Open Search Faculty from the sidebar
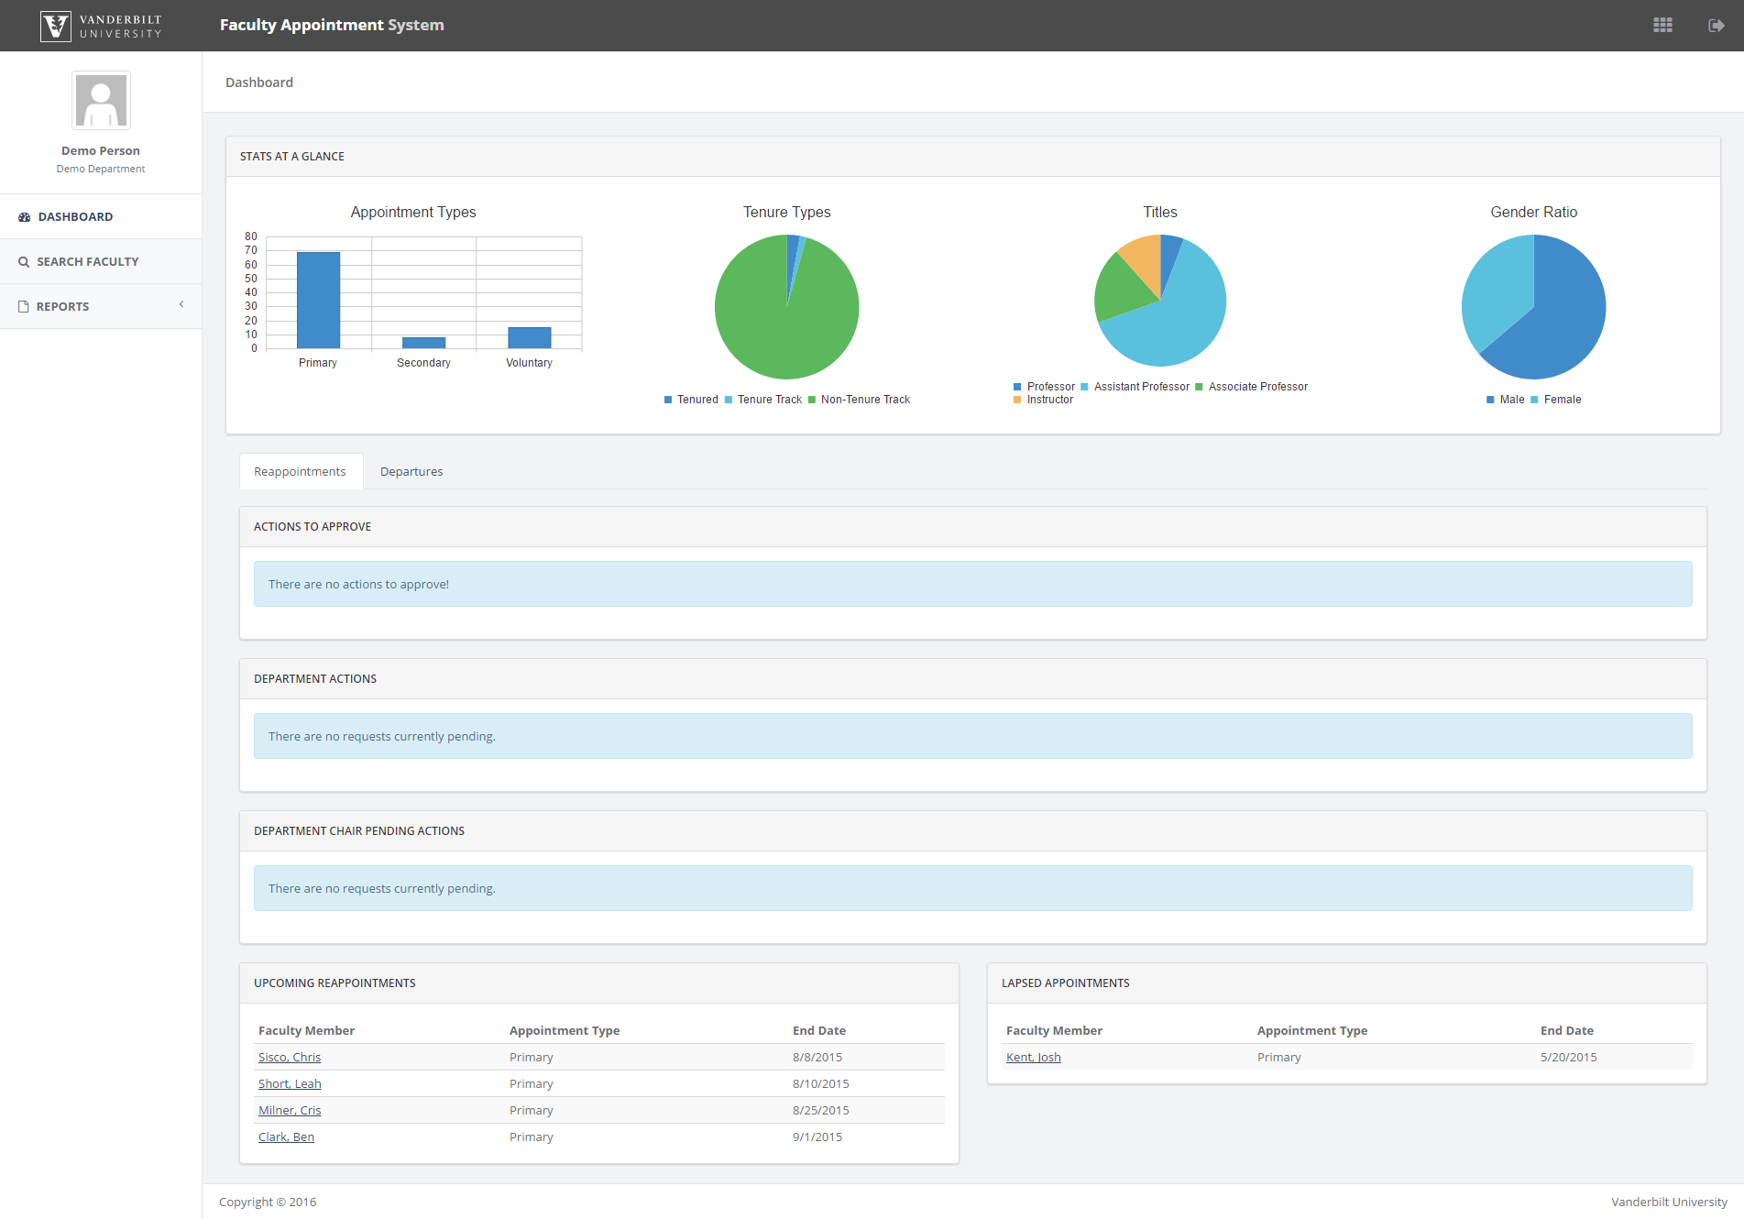Screen dimensions: 1744x1219 (x=88, y=262)
